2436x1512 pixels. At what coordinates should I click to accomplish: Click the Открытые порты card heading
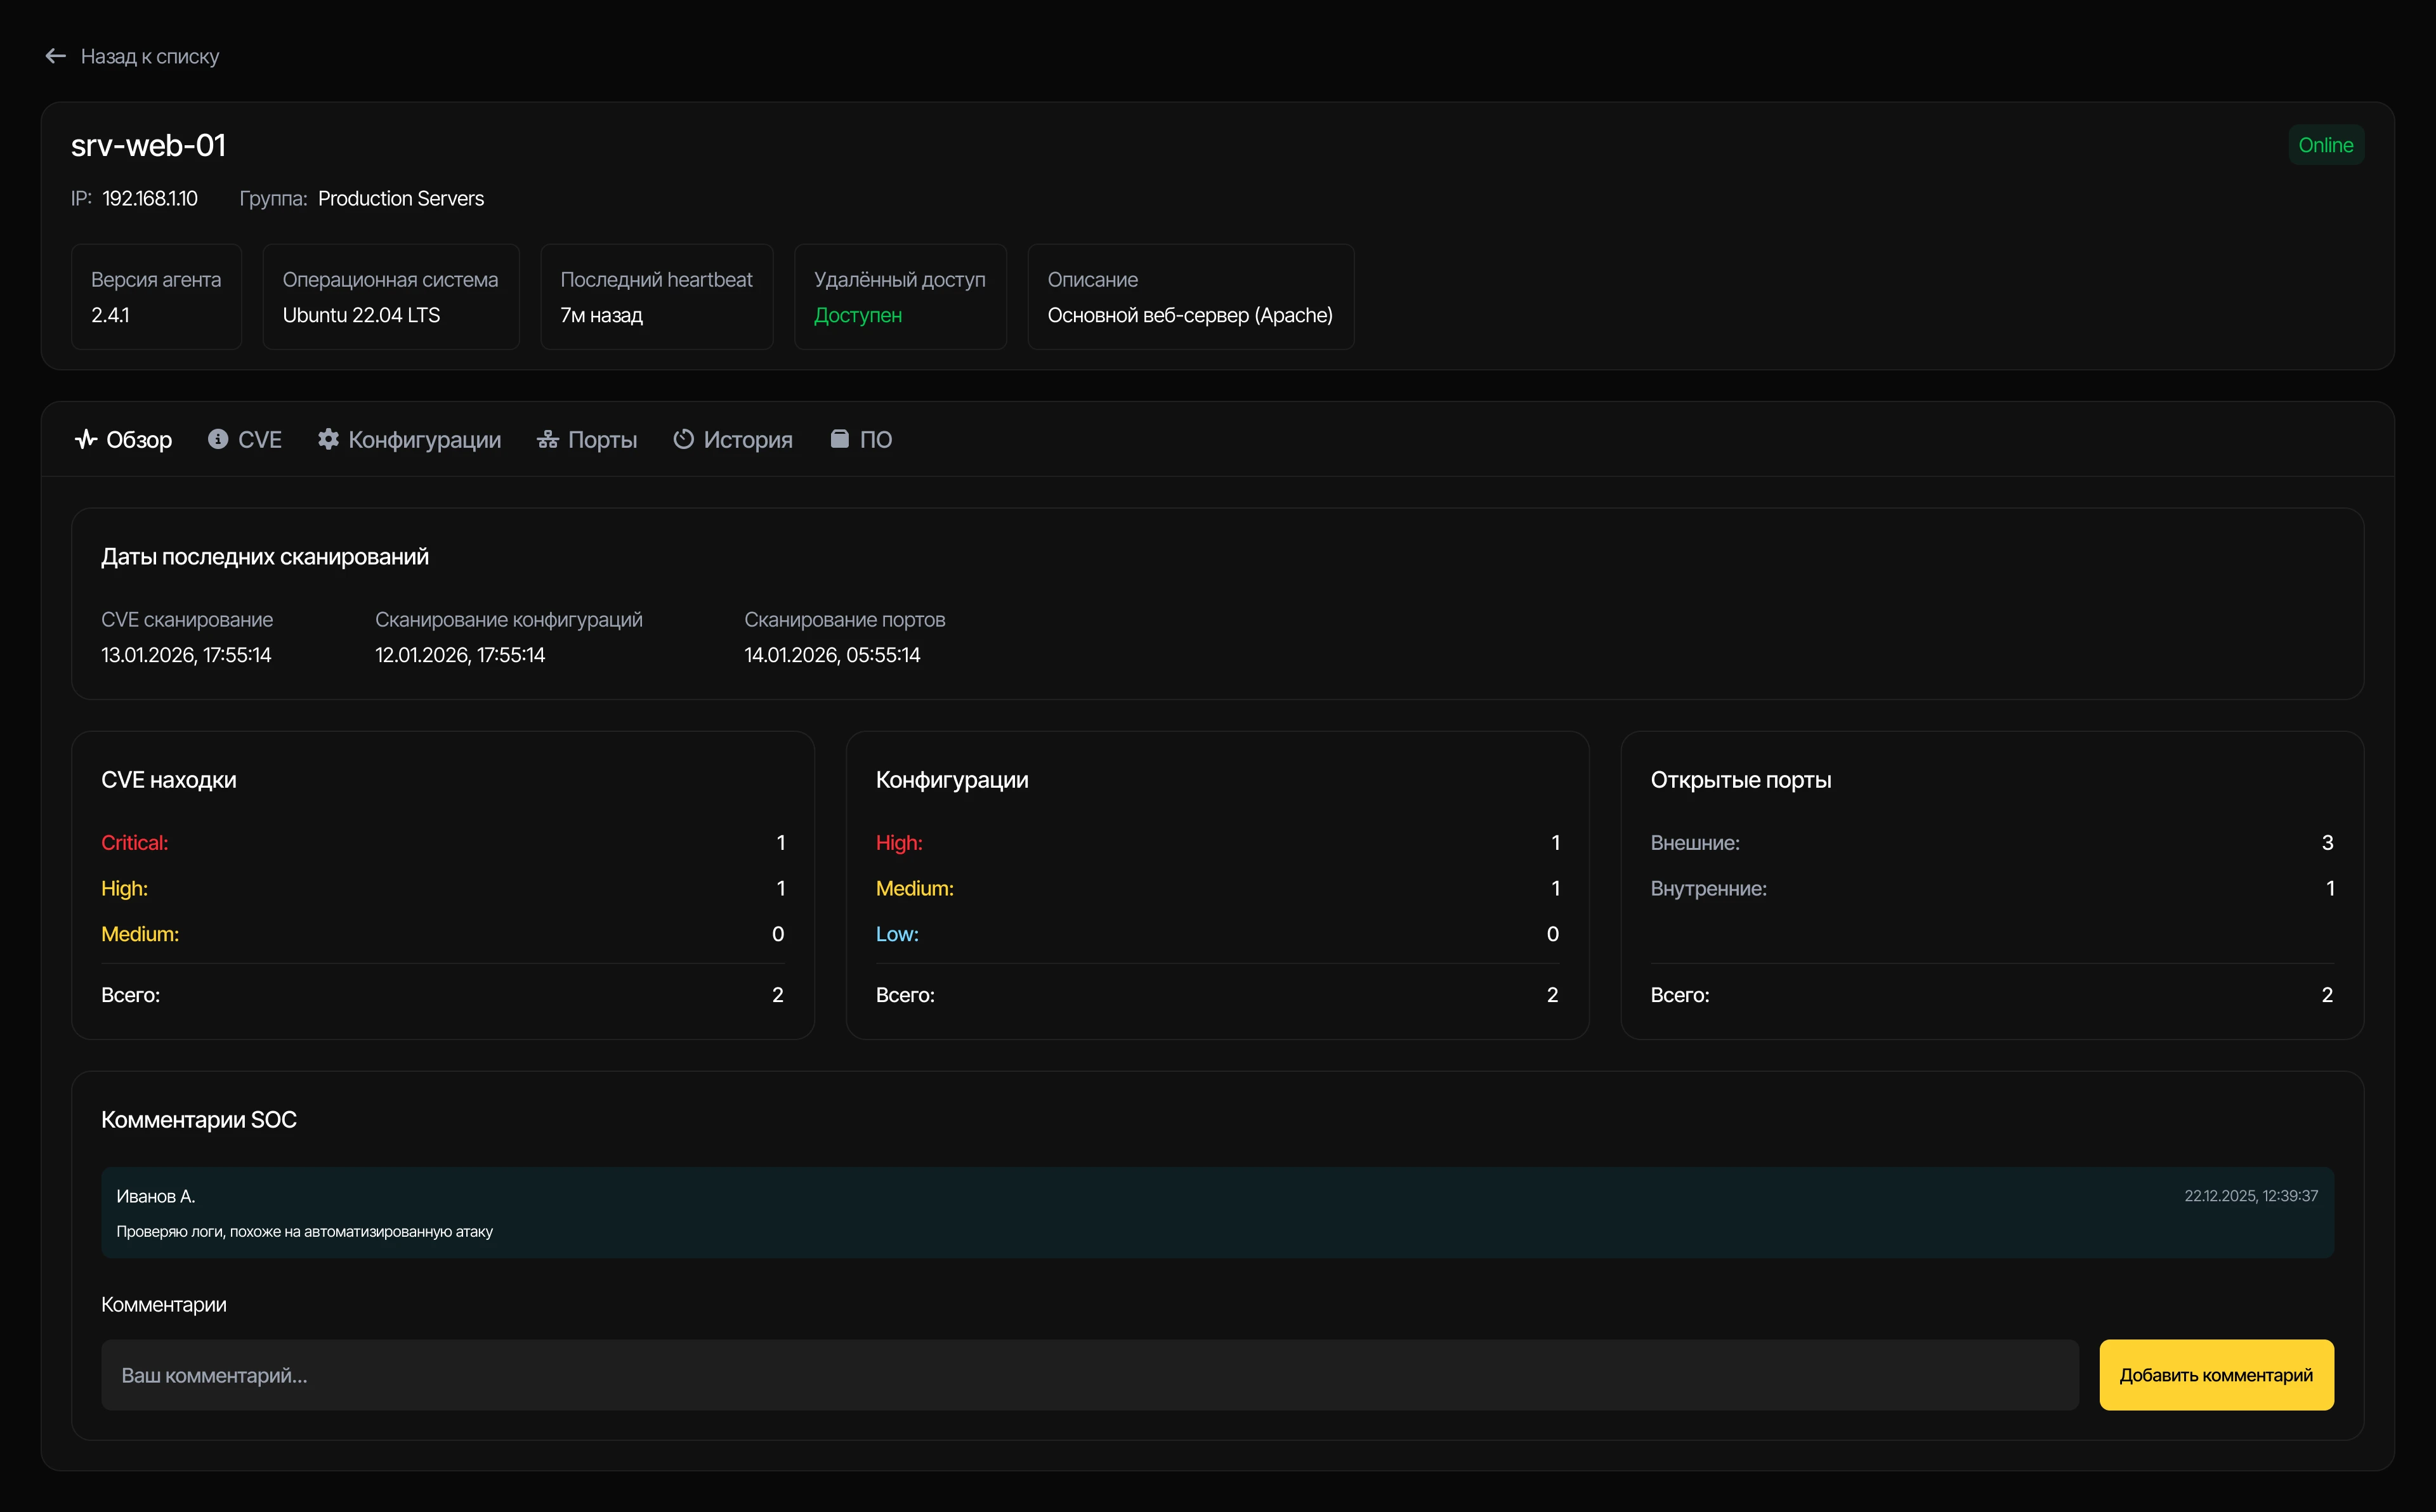[x=1741, y=780]
